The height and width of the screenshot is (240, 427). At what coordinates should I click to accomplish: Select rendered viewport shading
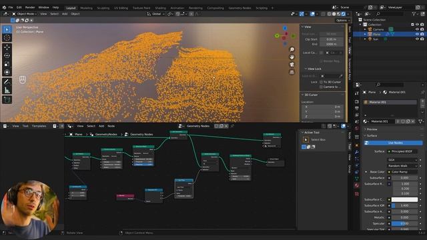tap(343, 14)
